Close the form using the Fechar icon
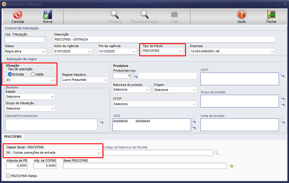 click(271, 15)
